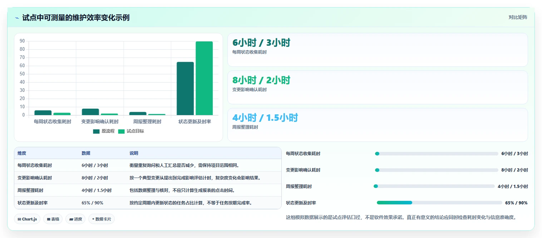Click the tall 试点目标 bar for 状态更新及时率
The image size is (542, 238).
(x=204, y=78)
